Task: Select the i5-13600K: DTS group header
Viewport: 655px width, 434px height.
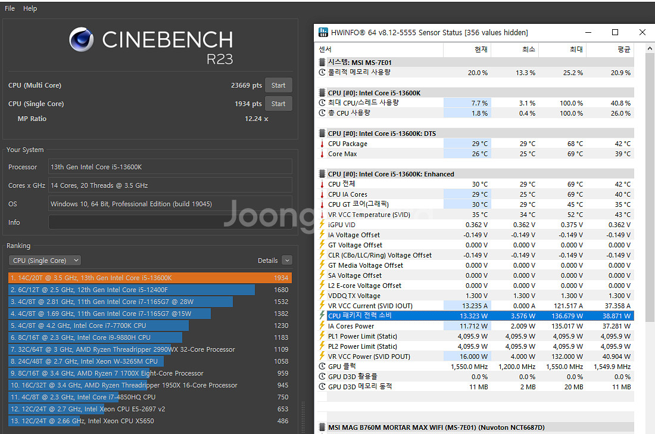Action: [476, 134]
